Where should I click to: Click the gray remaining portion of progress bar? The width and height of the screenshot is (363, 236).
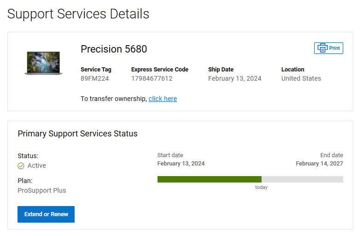click(302, 179)
